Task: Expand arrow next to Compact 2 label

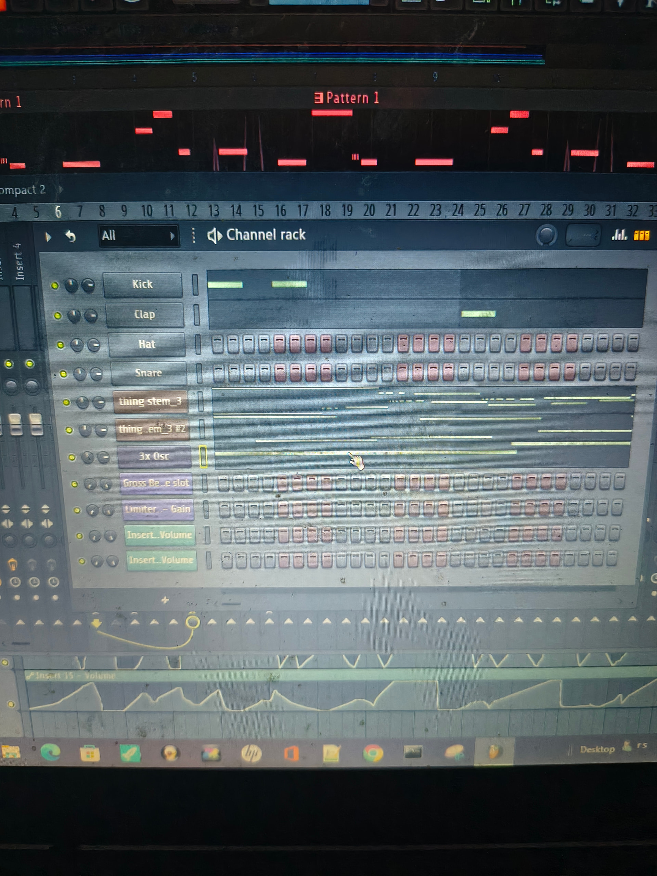Action: [x=61, y=189]
